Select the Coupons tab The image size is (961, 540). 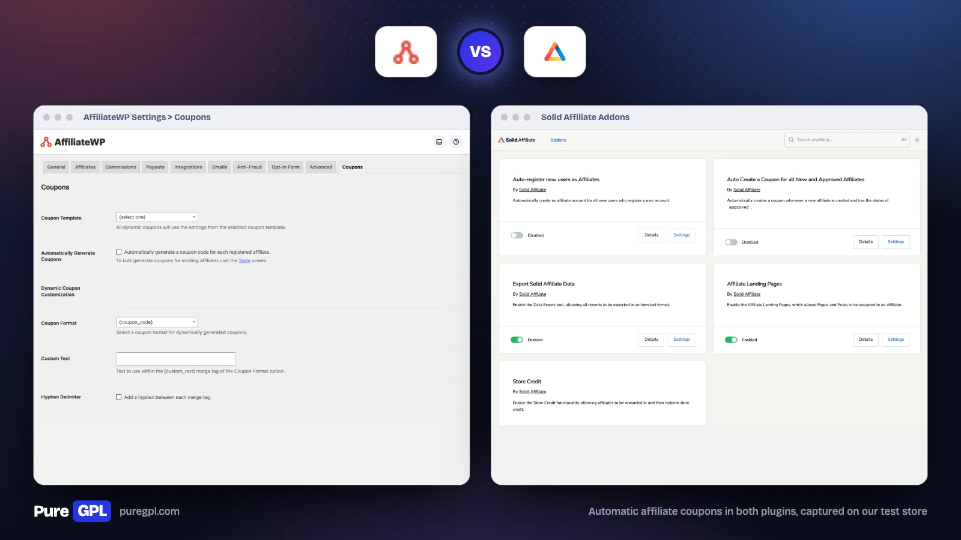coord(353,167)
